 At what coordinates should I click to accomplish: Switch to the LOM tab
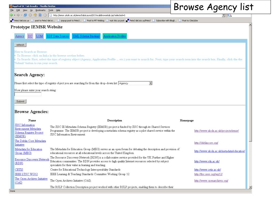pyautogui.click(x=39, y=36)
